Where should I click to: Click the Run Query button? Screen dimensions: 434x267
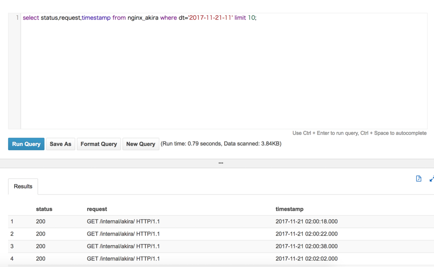(x=26, y=144)
